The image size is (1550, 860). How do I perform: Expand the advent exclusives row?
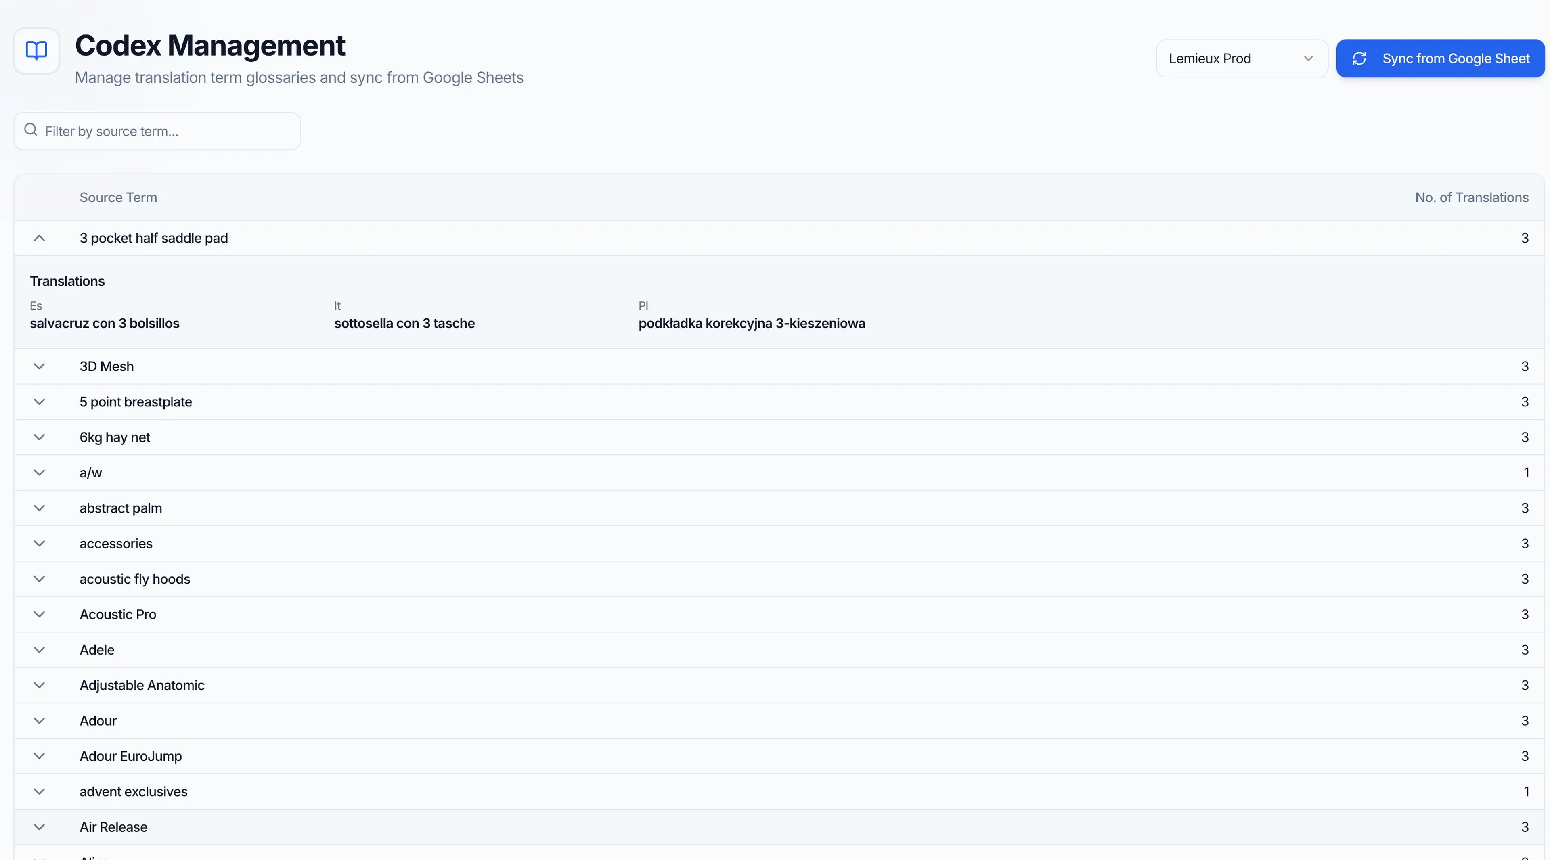click(x=39, y=792)
